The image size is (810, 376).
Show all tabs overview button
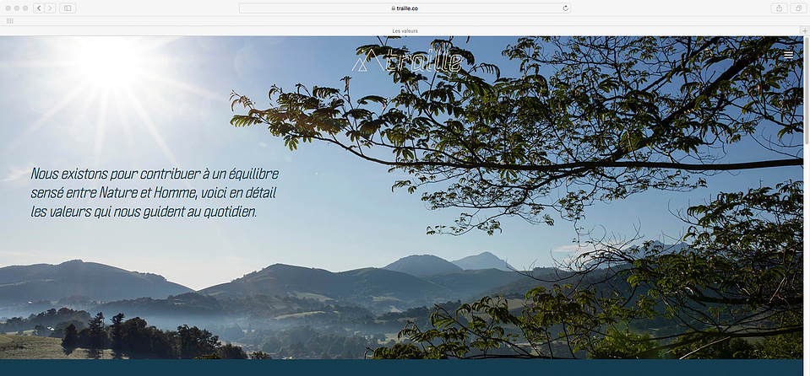coord(798,8)
